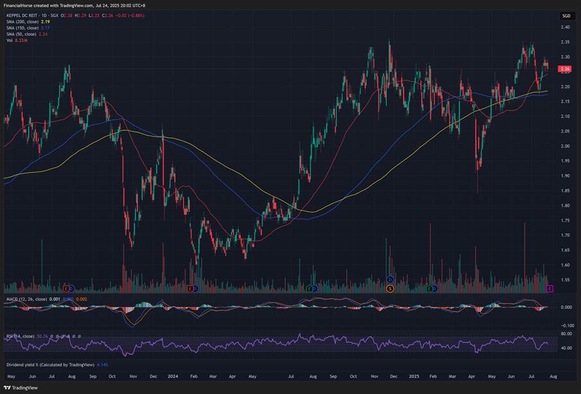Screen dimensions: 581x394
Task: Select the blue dividend marker near August 2024
Action: click(x=314, y=289)
